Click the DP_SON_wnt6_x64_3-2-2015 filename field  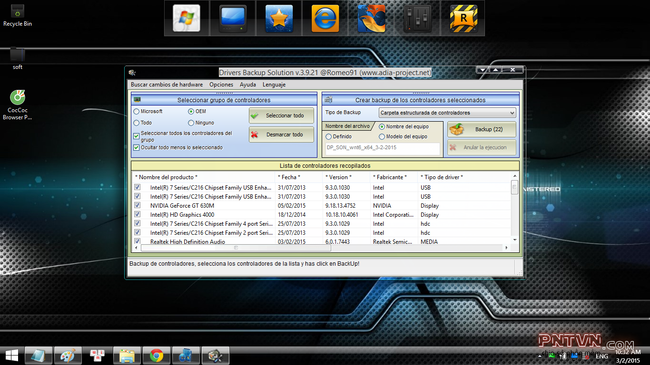[x=383, y=148]
